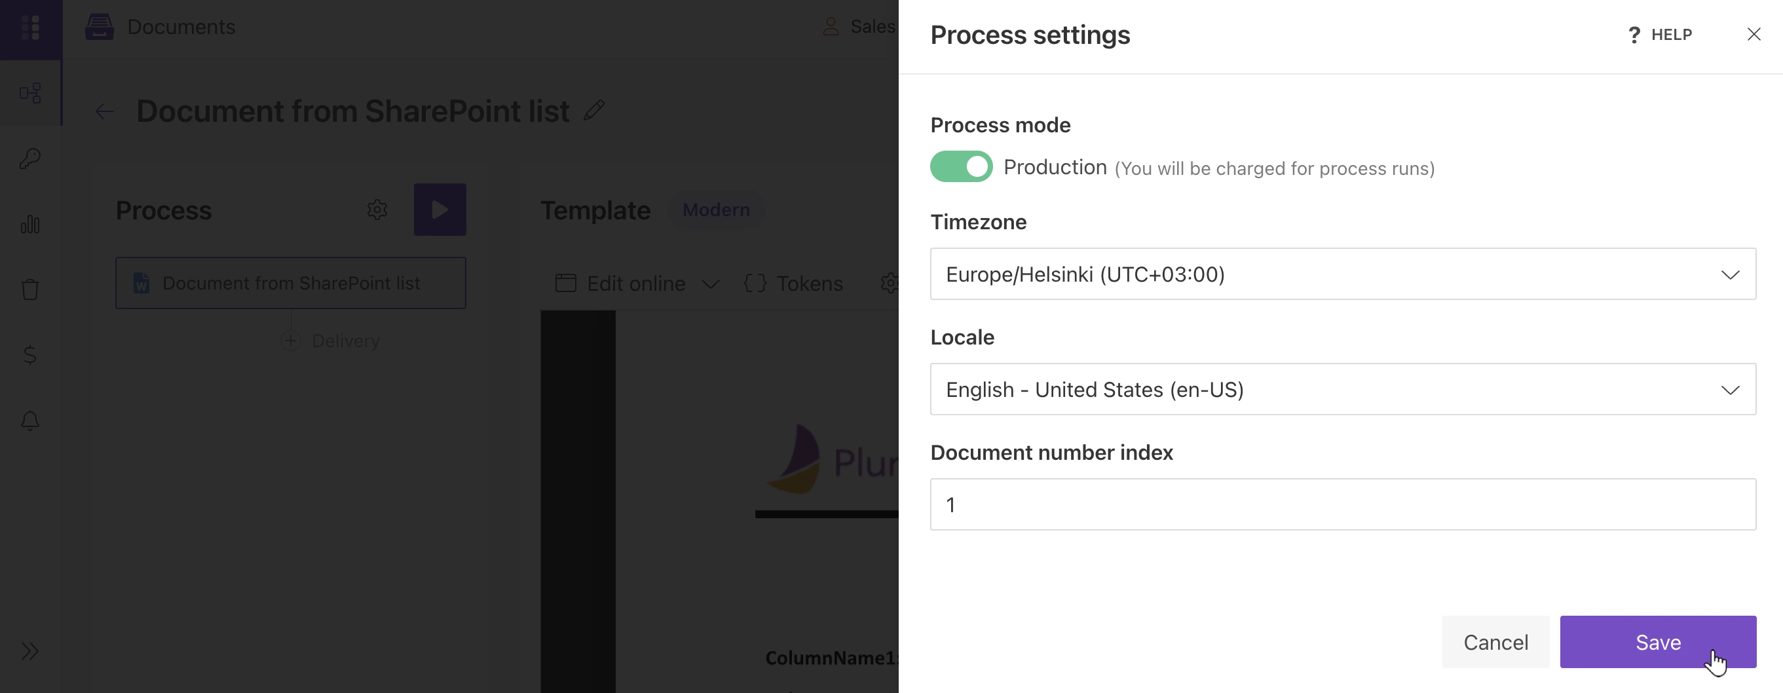Click the Process mode heading text
The image size is (1783, 693).
pyautogui.click(x=1000, y=125)
